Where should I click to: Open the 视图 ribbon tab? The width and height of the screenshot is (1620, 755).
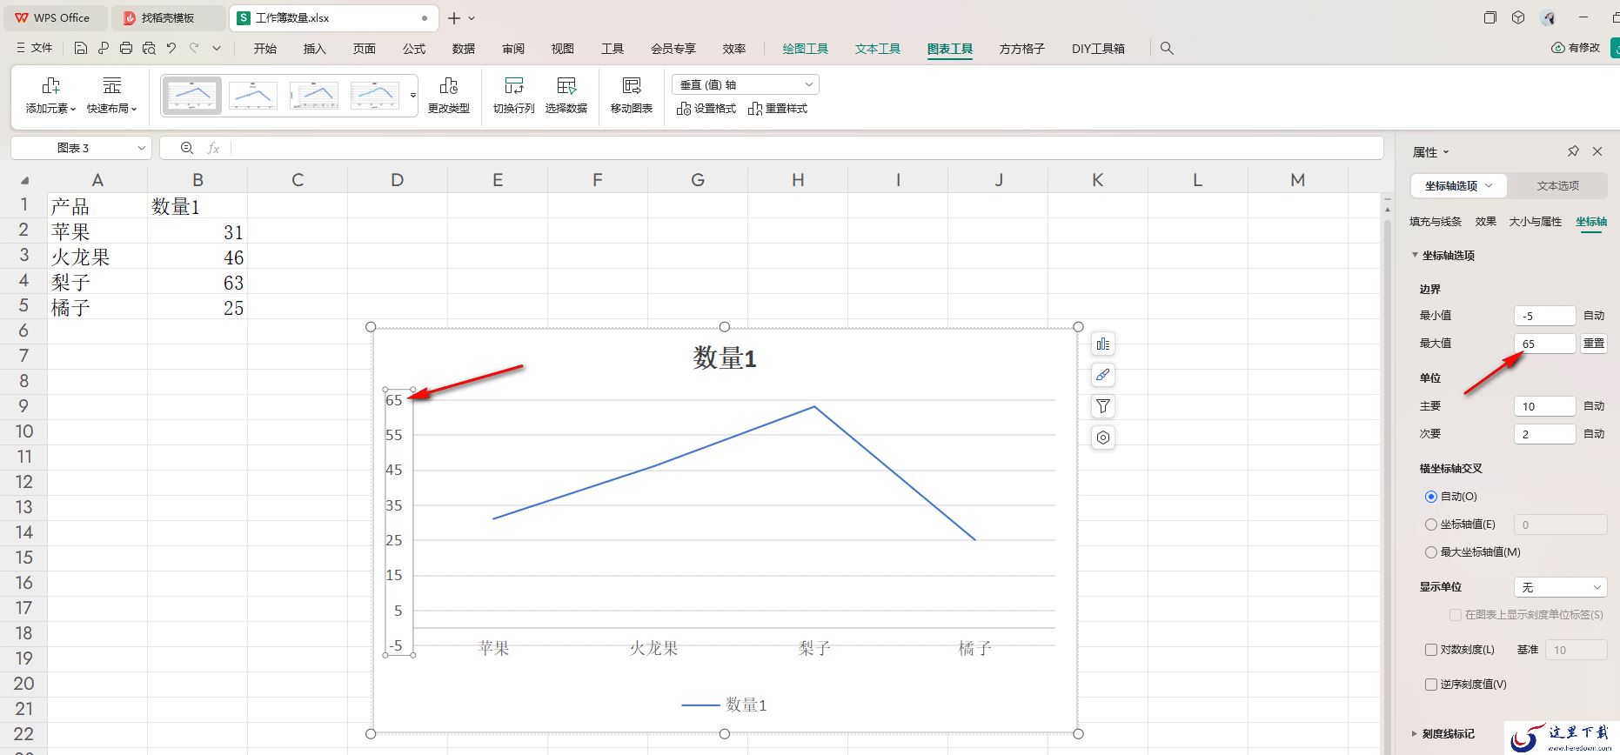563,49
